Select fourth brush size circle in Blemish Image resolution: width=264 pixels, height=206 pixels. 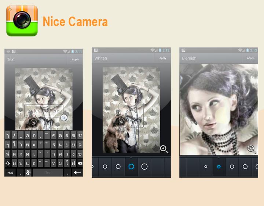pyautogui.click(x=245, y=167)
